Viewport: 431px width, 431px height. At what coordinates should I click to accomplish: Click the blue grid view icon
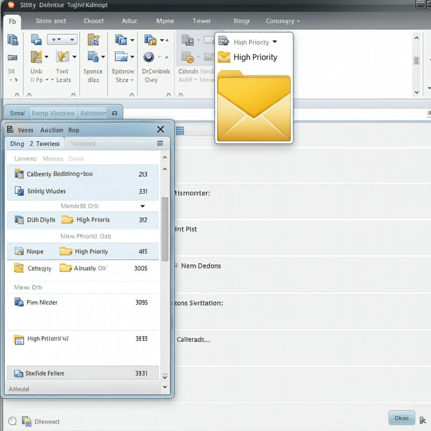point(180,130)
